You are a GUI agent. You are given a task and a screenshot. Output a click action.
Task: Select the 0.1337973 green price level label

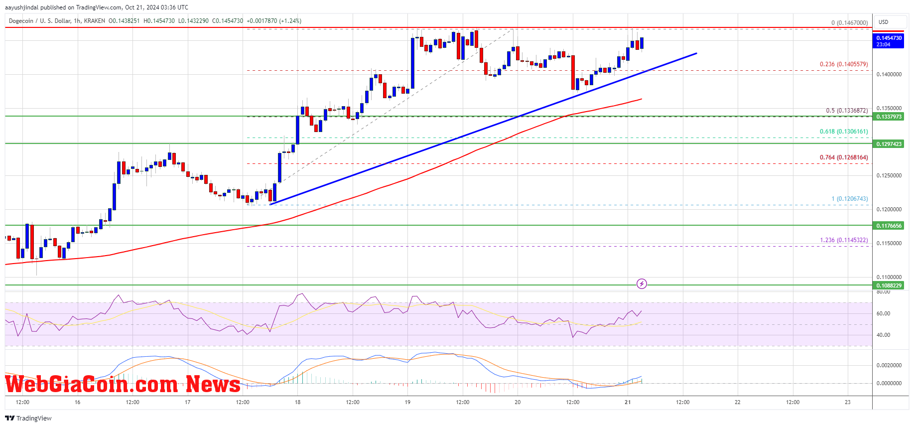(889, 117)
